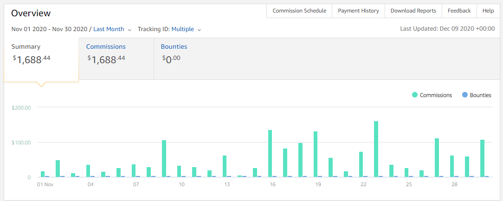Open Commission Schedule
The image size is (503, 201).
[299, 11]
